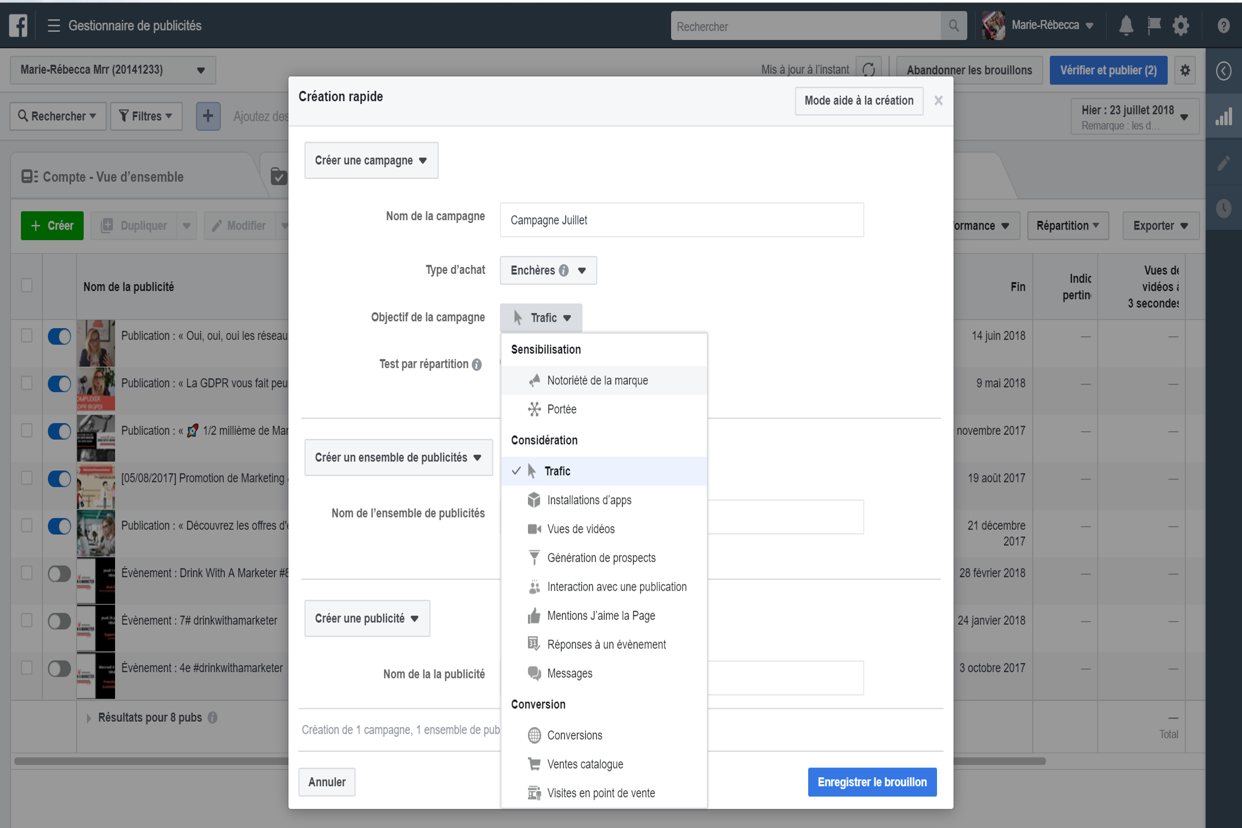Enable the Drink With A Marketer #8 toggle
Image resolution: width=1242 pixels, height=828 pixels.
pyautogui.click(x=59, y=574)
